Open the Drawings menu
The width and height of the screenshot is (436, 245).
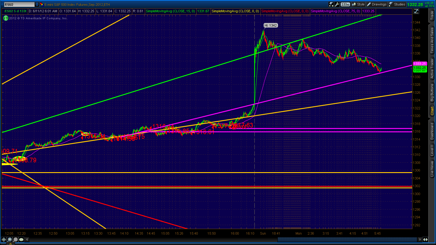pyautogui.click(x=377, y=4)
